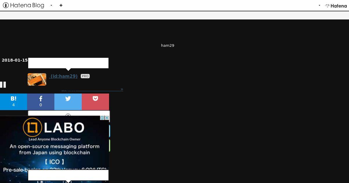
Task: Share via Hatena Bookmark B! button
Action: pos(13,102)
